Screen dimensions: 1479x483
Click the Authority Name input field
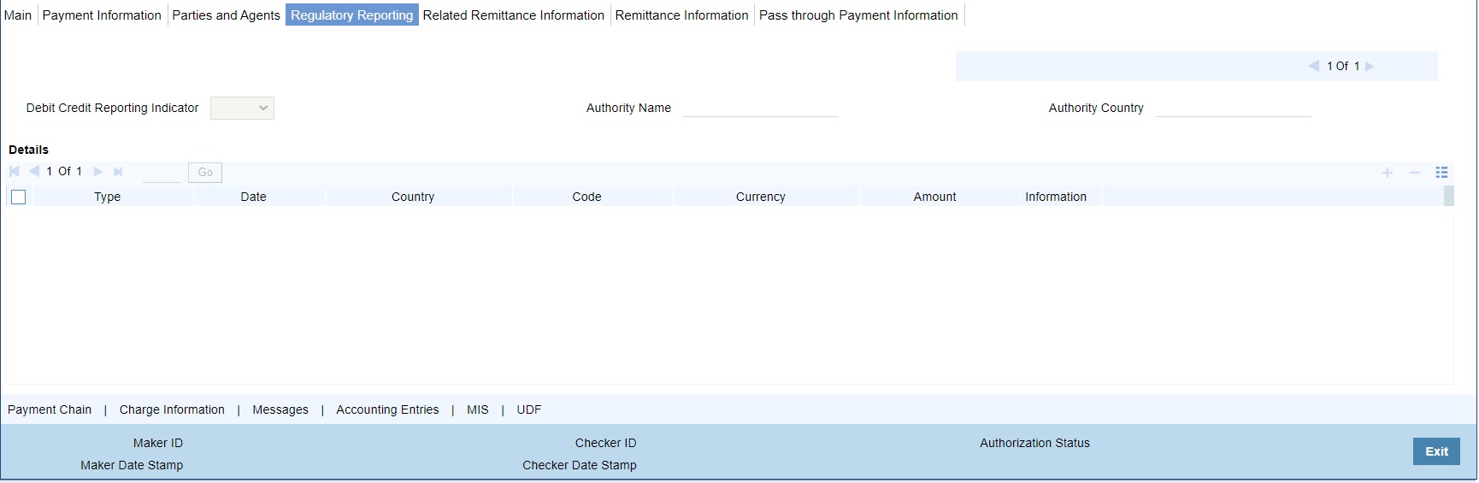760,108
